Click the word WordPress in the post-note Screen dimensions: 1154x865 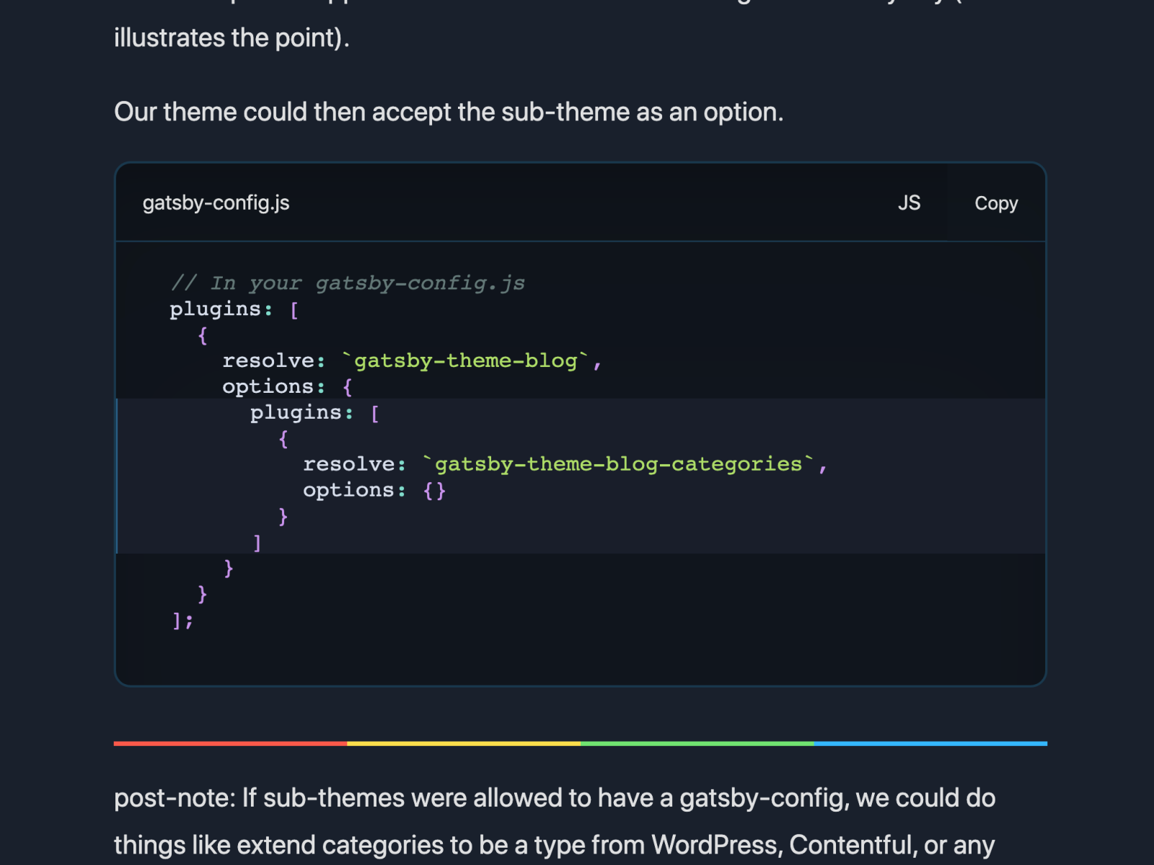coord(714,844)
